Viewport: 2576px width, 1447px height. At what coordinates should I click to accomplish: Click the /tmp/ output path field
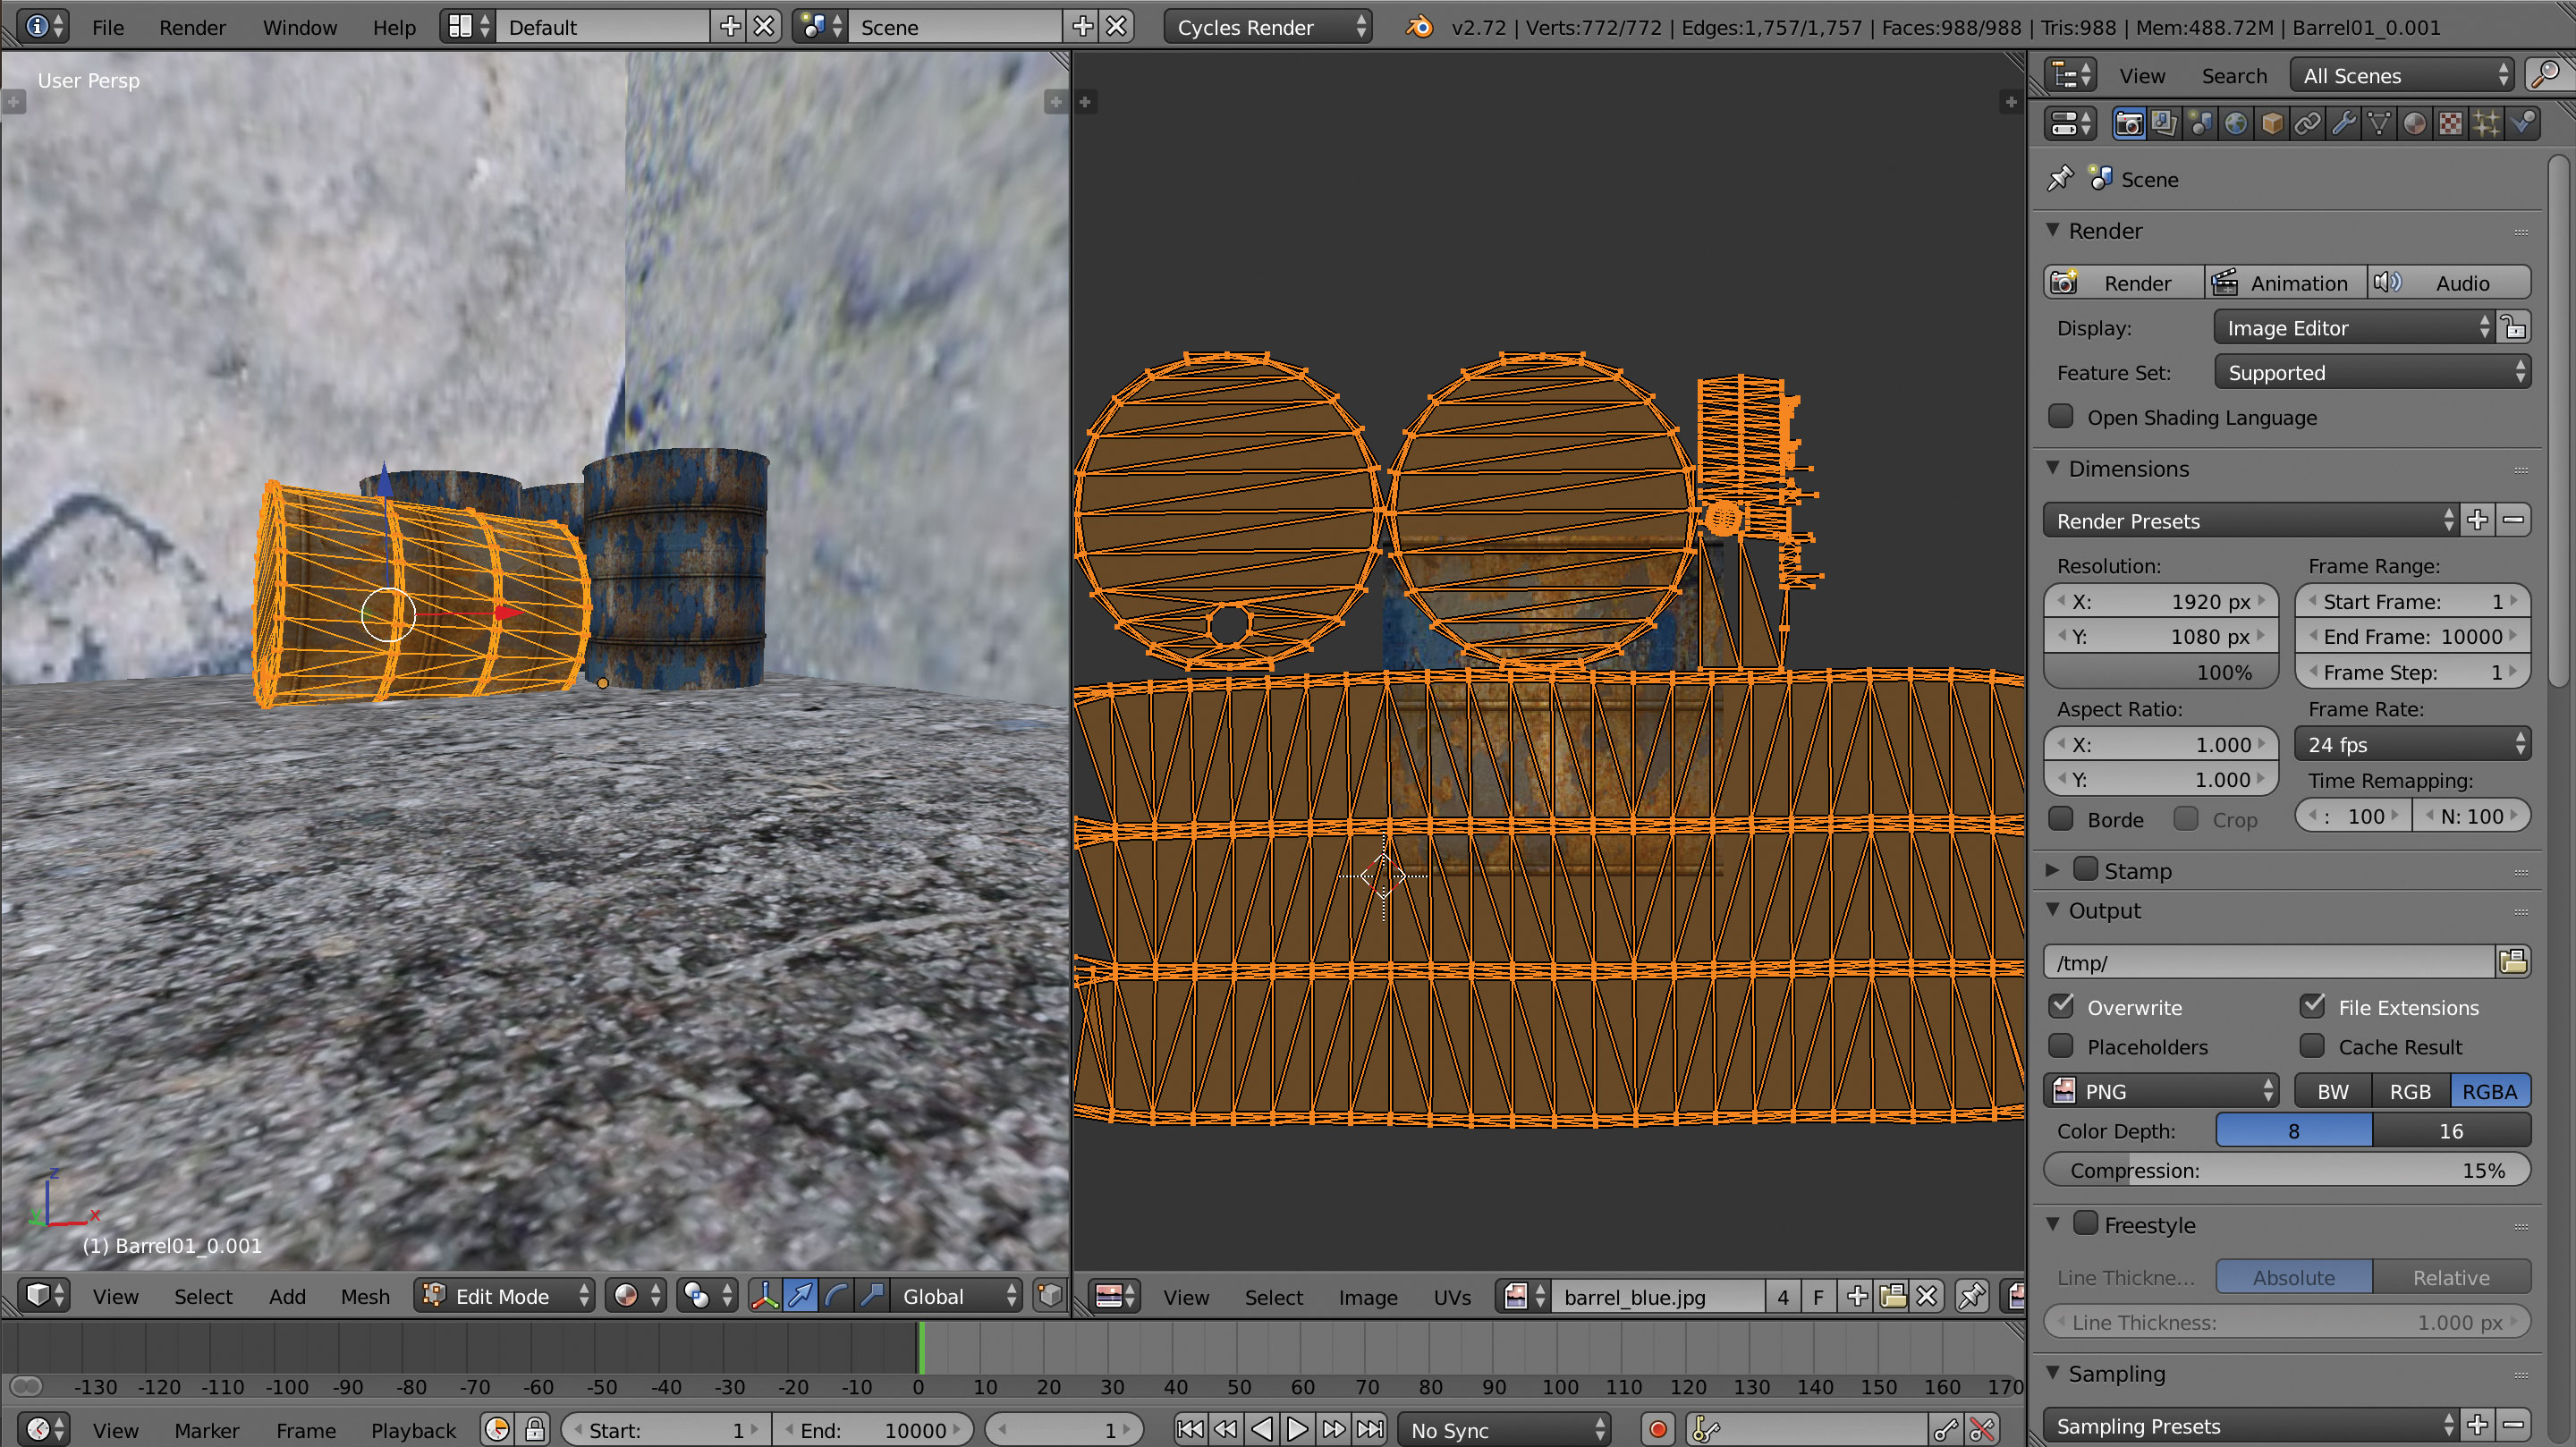[x=2270, y=962]
